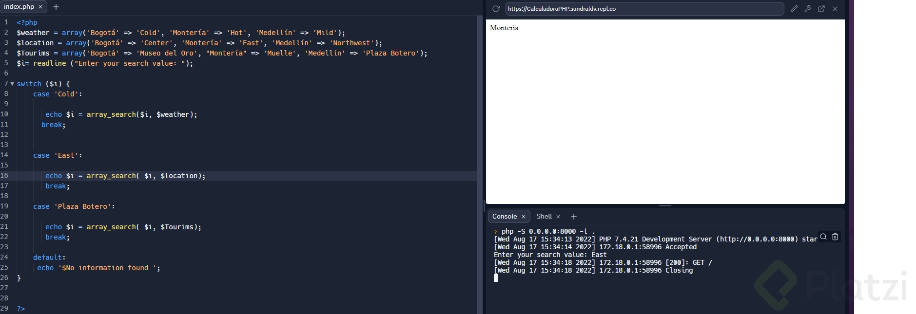Screen dimensions: 916x314
Task: Click the pencil edit icon in webview
Action: click(x=794, y=9)
